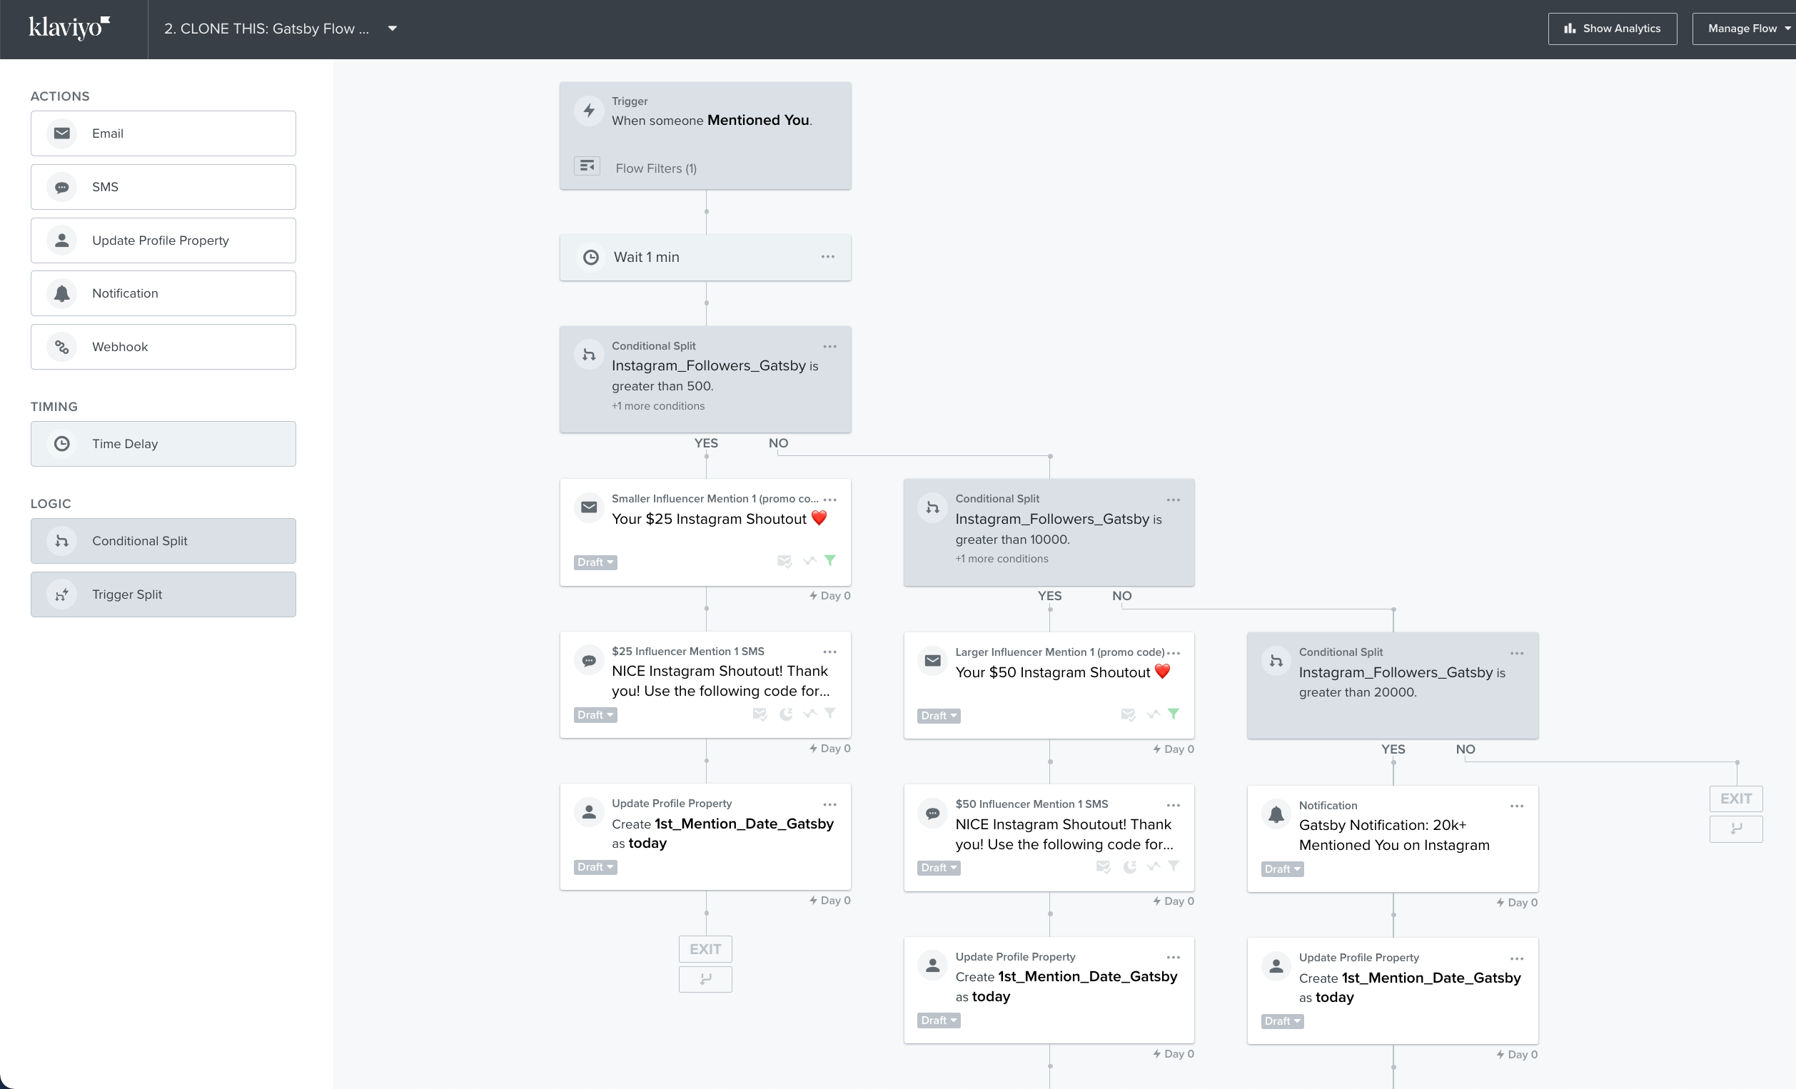Click quiet hours moon icon on $50 SMS
The image size is (1796, 1089).
point(1130,866)
